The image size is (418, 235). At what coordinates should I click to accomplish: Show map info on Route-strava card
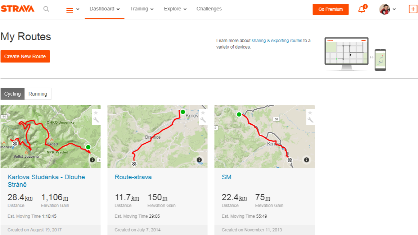coord(199,160)
